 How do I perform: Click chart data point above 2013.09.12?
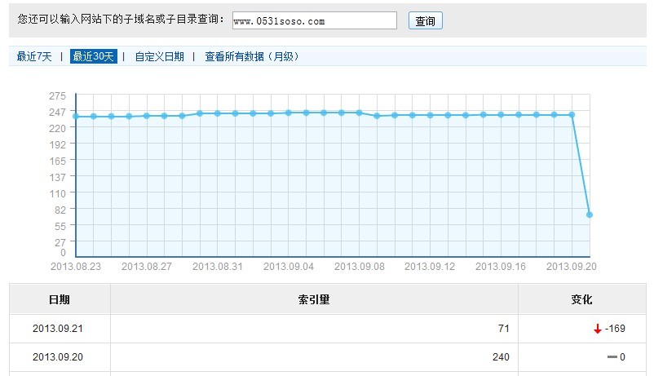(430, 115)
